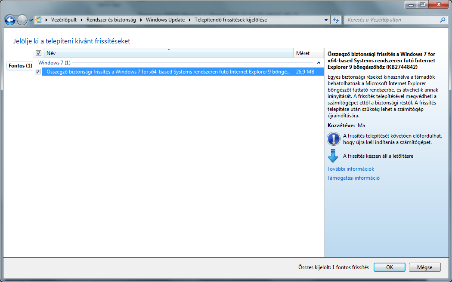
Task: Click the blue exclamation restart warning icon
Action: pyautogui.click(x=334, y=139)
